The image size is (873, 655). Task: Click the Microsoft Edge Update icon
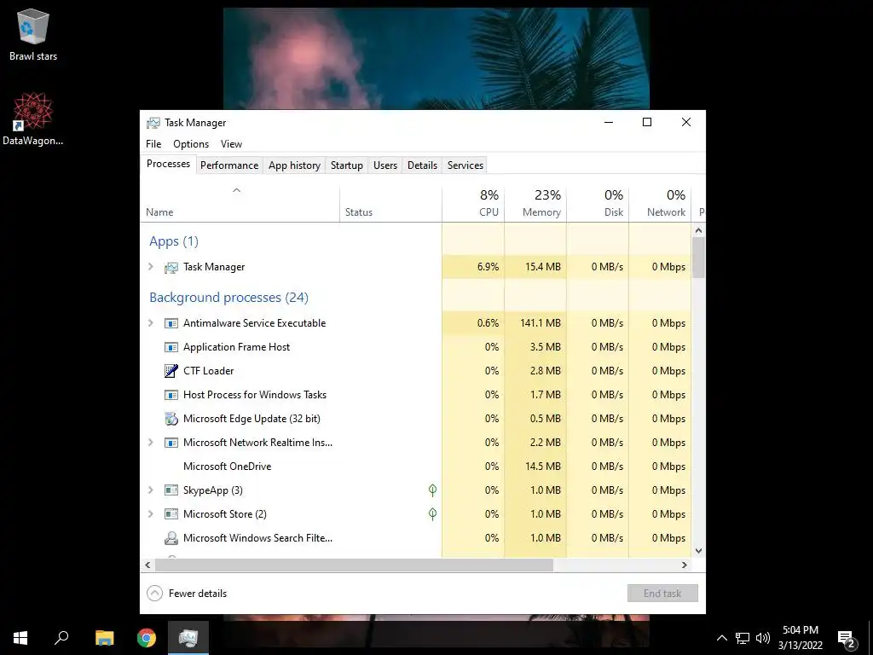pyautogui.click(x=171, y=419)
